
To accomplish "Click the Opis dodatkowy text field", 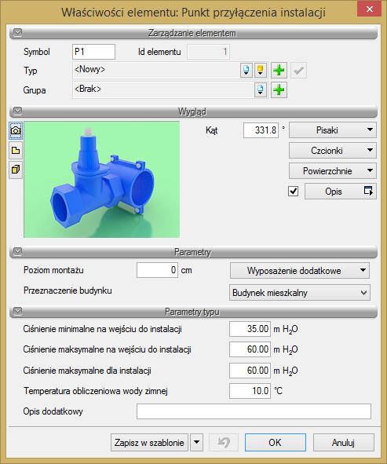I will point(254,411).
